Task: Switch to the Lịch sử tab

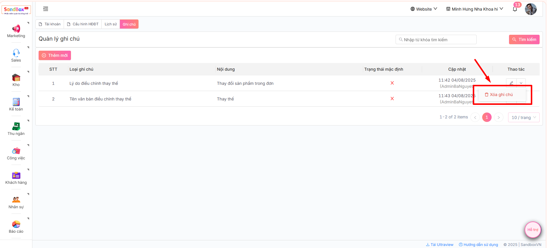Action: pyautogui.click(x=110, y=24)
